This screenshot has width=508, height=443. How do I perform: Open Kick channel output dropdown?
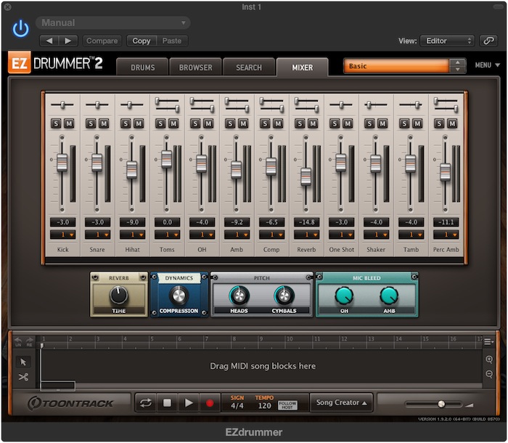click(x=63, y=235)
